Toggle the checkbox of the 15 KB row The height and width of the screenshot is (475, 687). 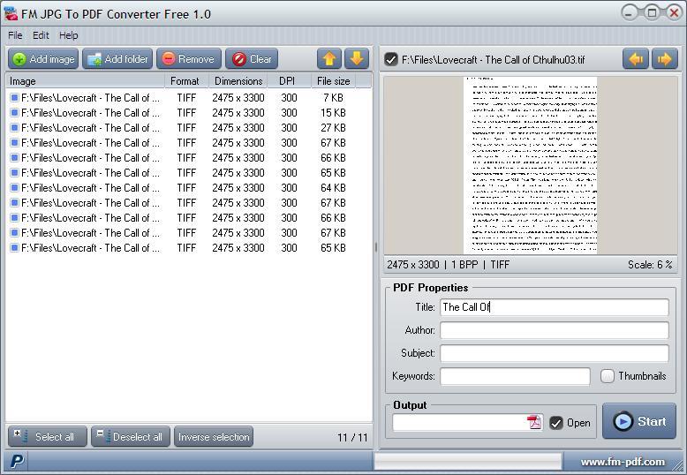click(x=14, y=112)
